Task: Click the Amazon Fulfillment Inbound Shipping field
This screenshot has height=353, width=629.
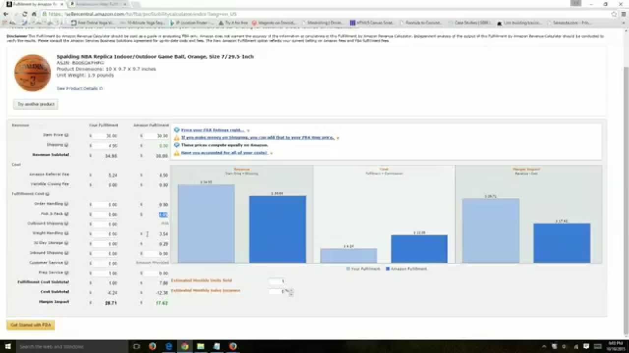Action: tap(156, 253)
